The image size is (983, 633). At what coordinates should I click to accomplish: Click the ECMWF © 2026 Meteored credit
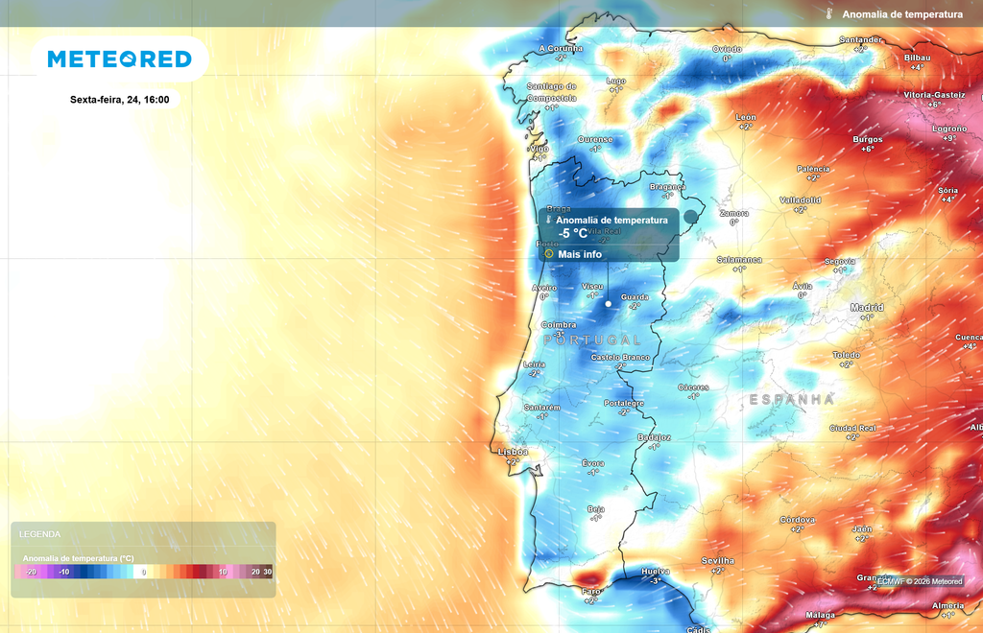tap(920, 581)
